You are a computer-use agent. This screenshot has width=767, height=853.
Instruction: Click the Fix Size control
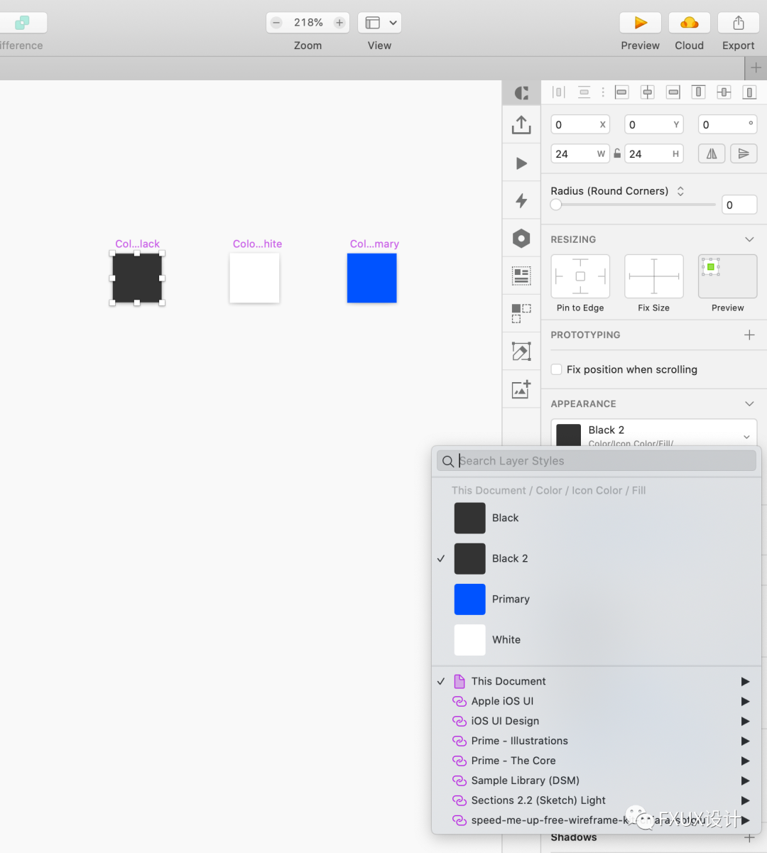(654, 276)
